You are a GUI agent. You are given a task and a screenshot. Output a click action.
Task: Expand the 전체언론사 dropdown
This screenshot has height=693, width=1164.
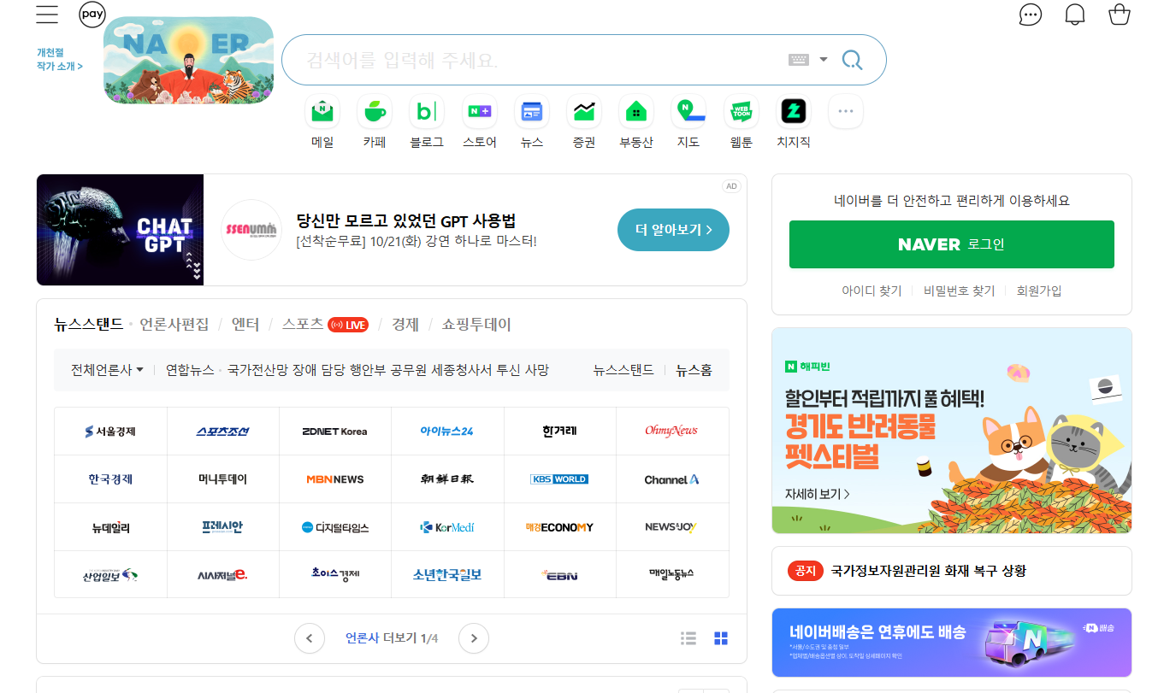pyautogui.click(x=107, y=370)
